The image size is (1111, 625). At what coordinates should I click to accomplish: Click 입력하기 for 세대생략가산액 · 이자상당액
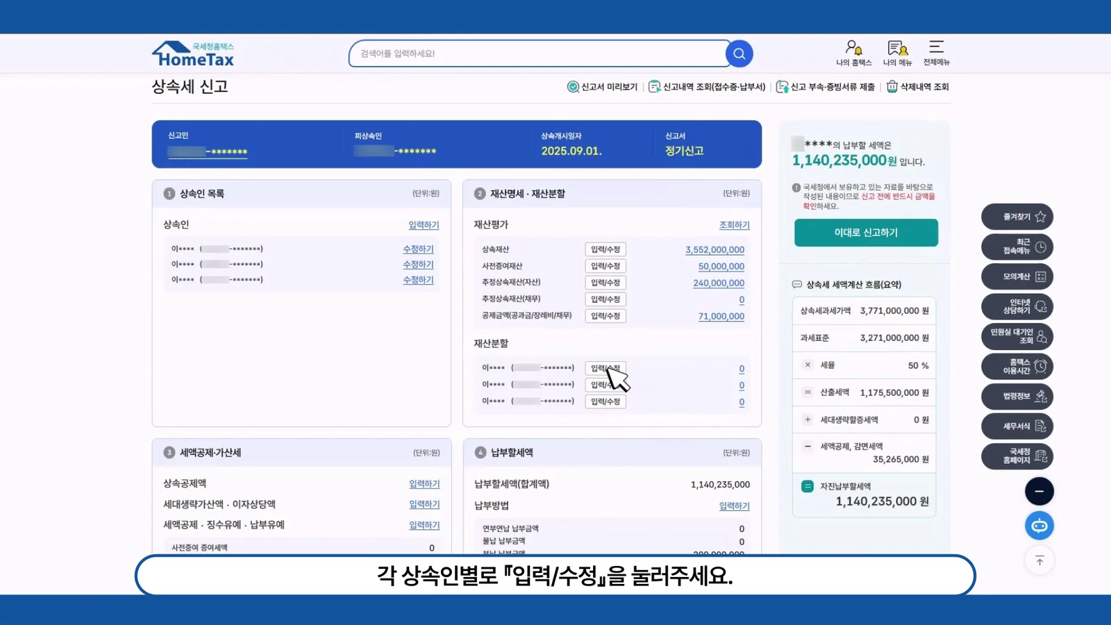click(x=424, y=504)
